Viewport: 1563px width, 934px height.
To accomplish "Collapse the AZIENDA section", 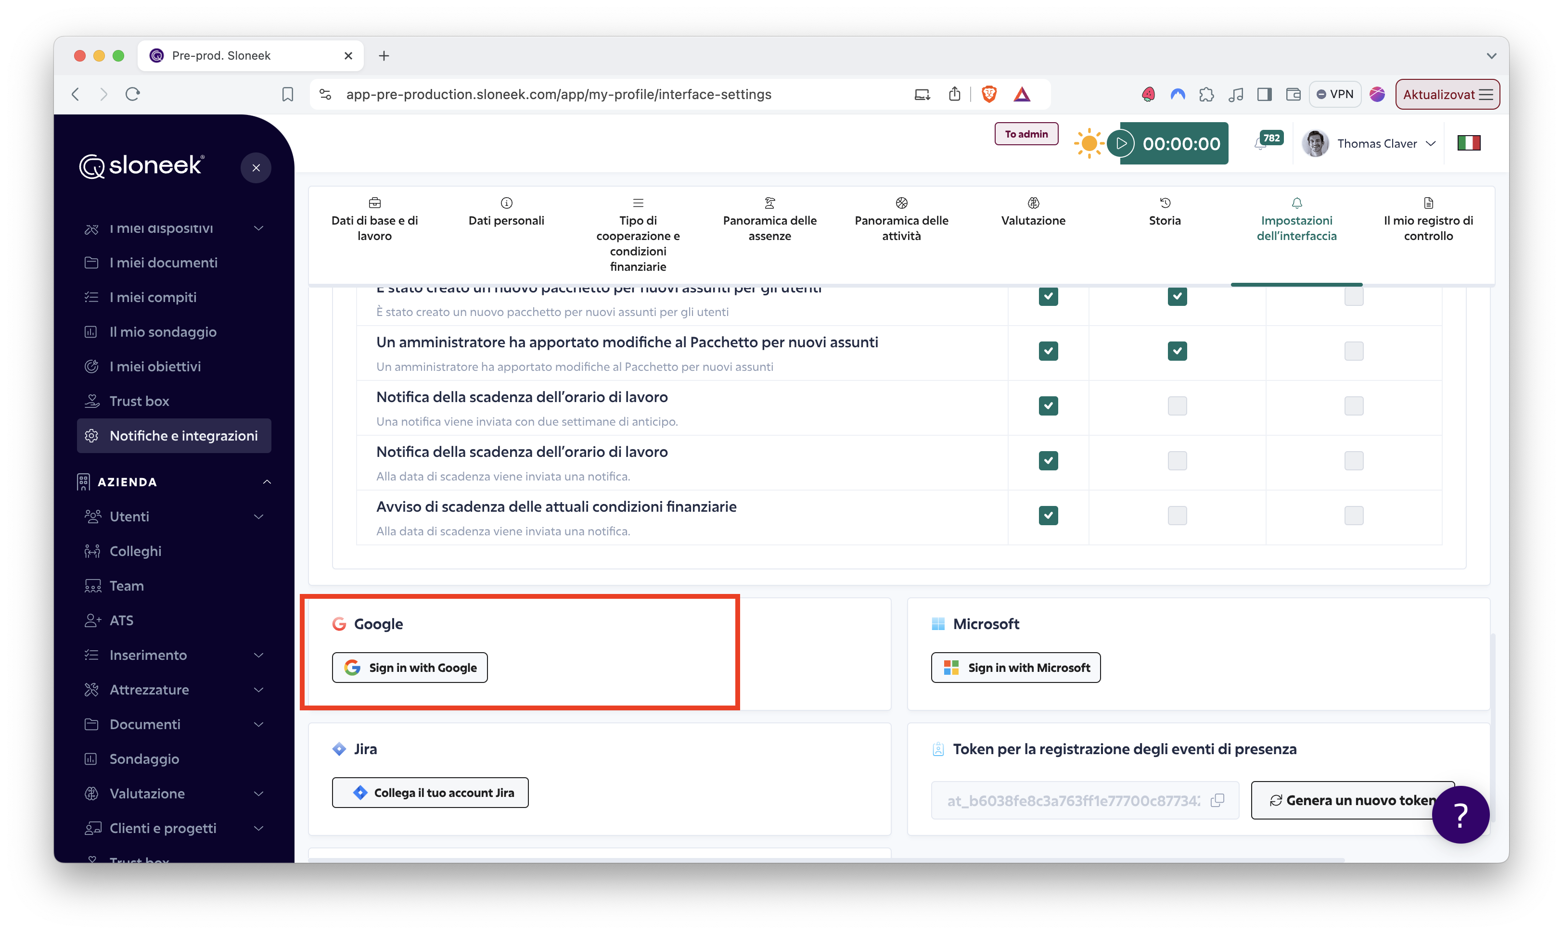I will point(267,481).
